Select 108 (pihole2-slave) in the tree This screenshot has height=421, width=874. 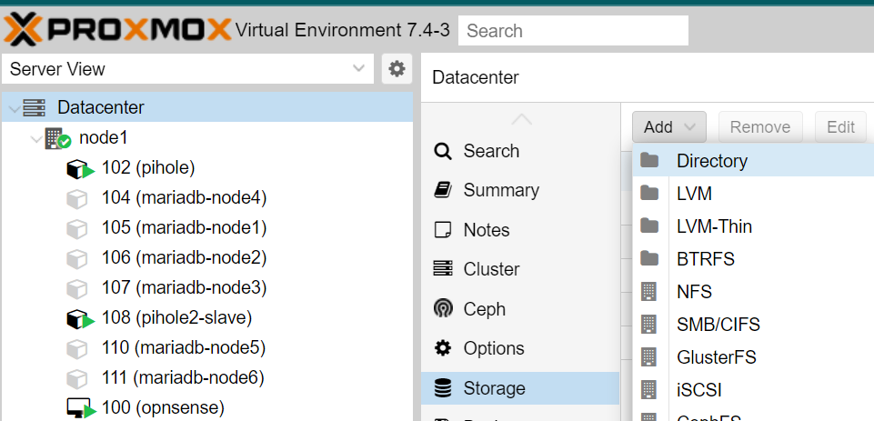(176, 318)
